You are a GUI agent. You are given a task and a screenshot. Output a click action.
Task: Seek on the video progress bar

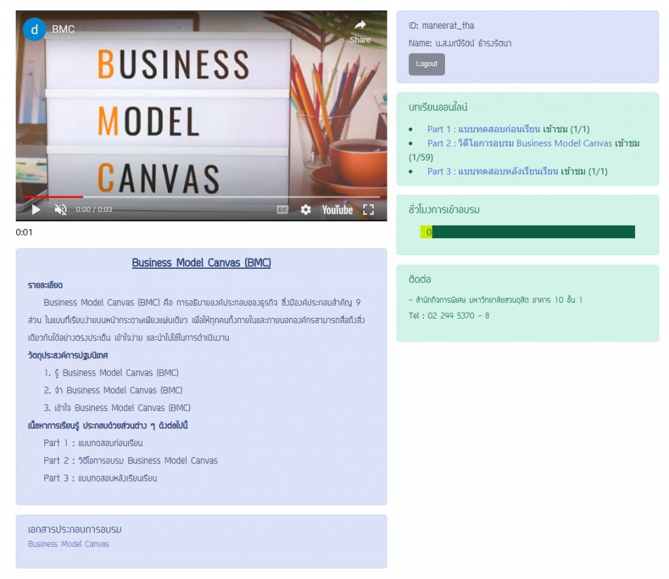point(196,196)
